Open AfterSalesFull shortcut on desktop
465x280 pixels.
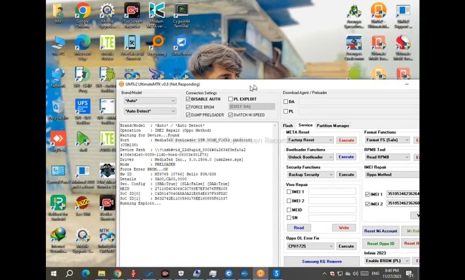click(132, 48)
